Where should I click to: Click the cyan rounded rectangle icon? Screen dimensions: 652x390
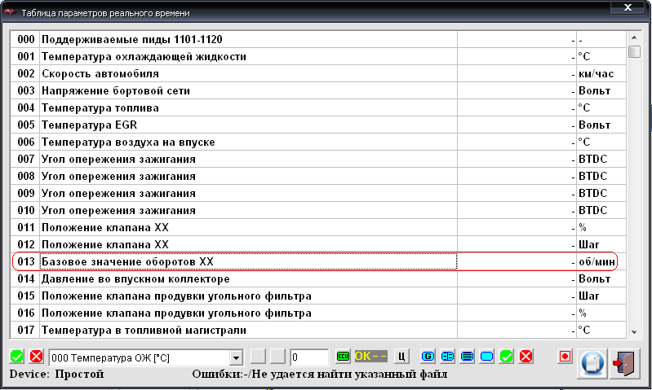tap(486, 357)
